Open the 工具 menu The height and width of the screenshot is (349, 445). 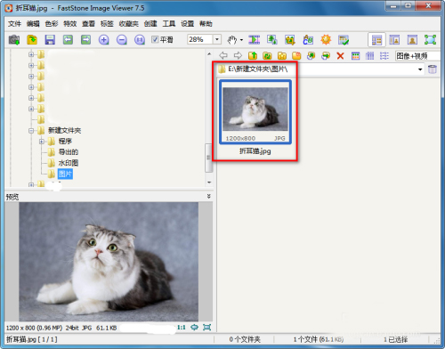pyautogui.click(x=169, y=24)
